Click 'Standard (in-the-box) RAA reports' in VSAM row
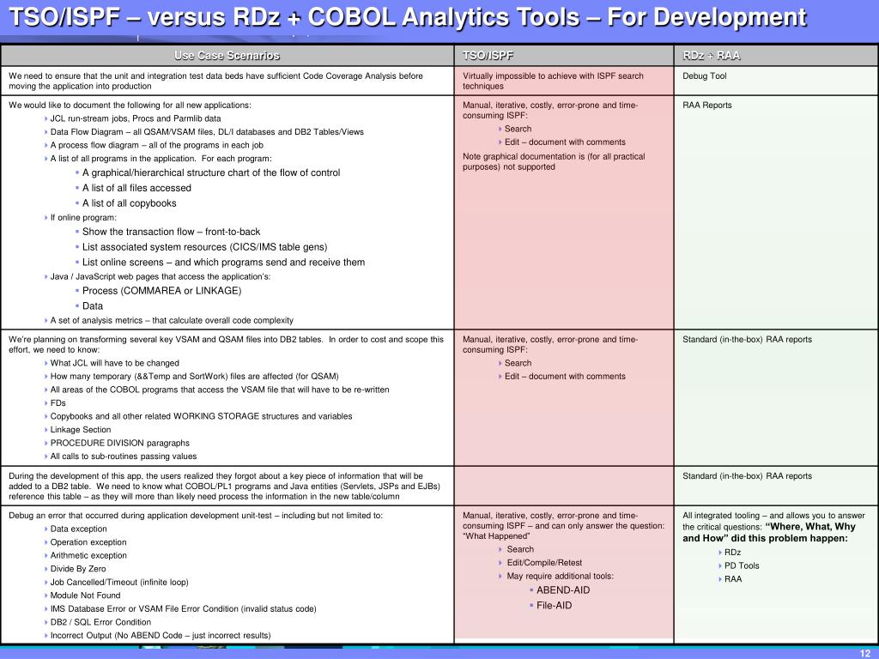 point(747,339)
